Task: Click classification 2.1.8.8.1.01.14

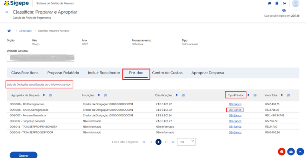Action: tap(163, 116)
